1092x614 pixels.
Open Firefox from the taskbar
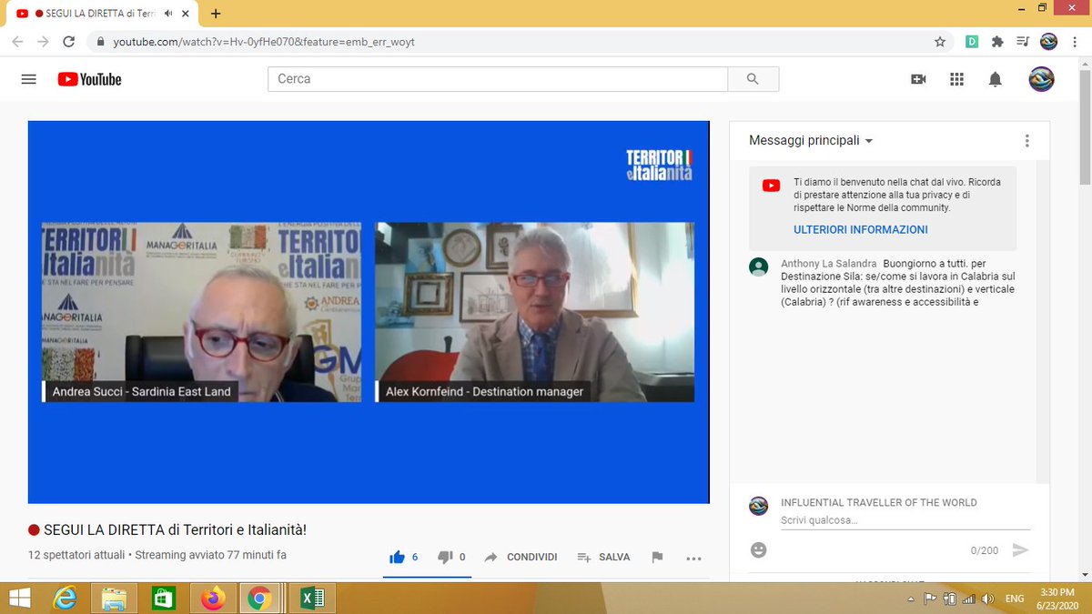coord(213,598)
